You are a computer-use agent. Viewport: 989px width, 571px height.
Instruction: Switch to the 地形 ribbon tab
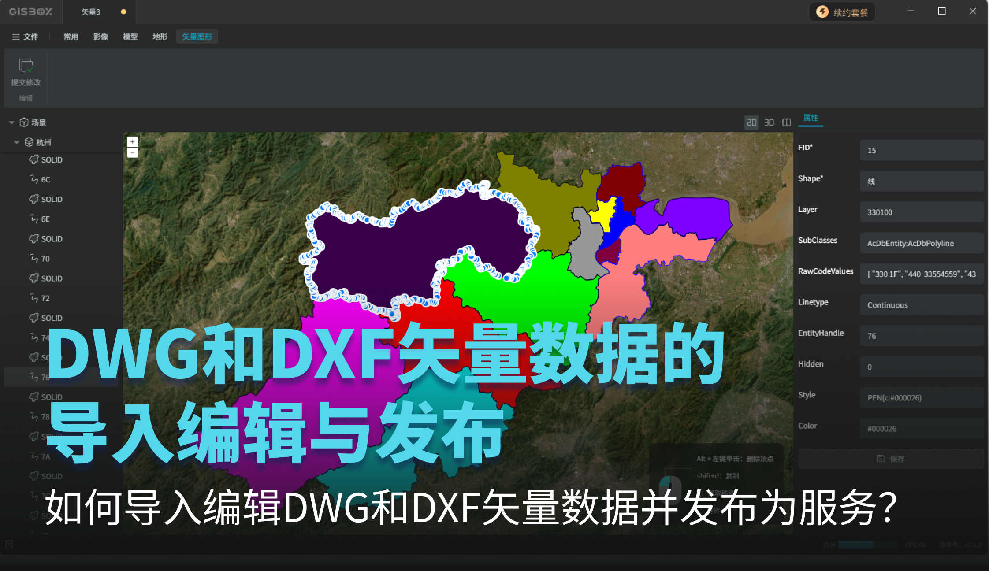[160, 37]
